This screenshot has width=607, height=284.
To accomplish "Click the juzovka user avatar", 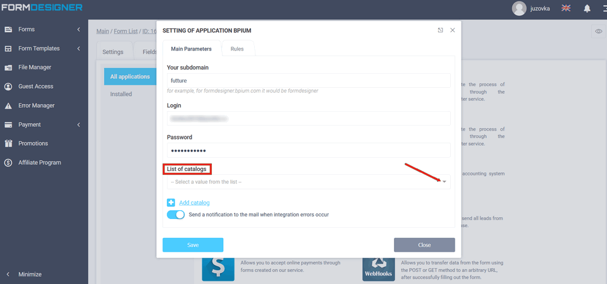I will tap(518, 8).
